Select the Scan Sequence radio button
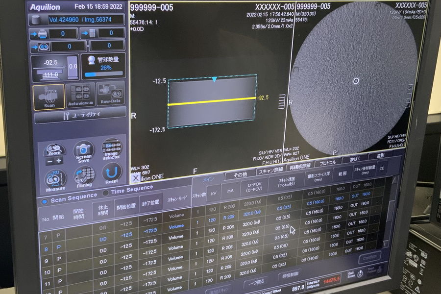The image size is (441, 294). coord(45,201)
